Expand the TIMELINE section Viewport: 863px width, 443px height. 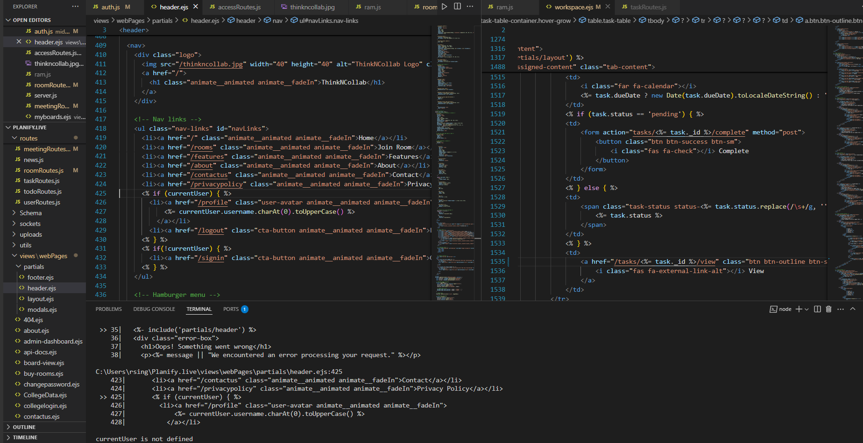(45, 437)
